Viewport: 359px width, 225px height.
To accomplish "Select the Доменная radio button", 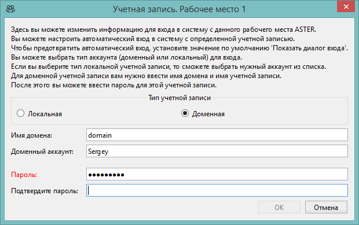I will pos(185,113).
